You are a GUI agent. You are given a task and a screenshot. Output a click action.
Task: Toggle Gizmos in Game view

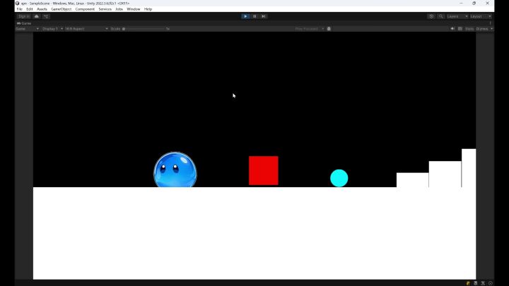482,29
